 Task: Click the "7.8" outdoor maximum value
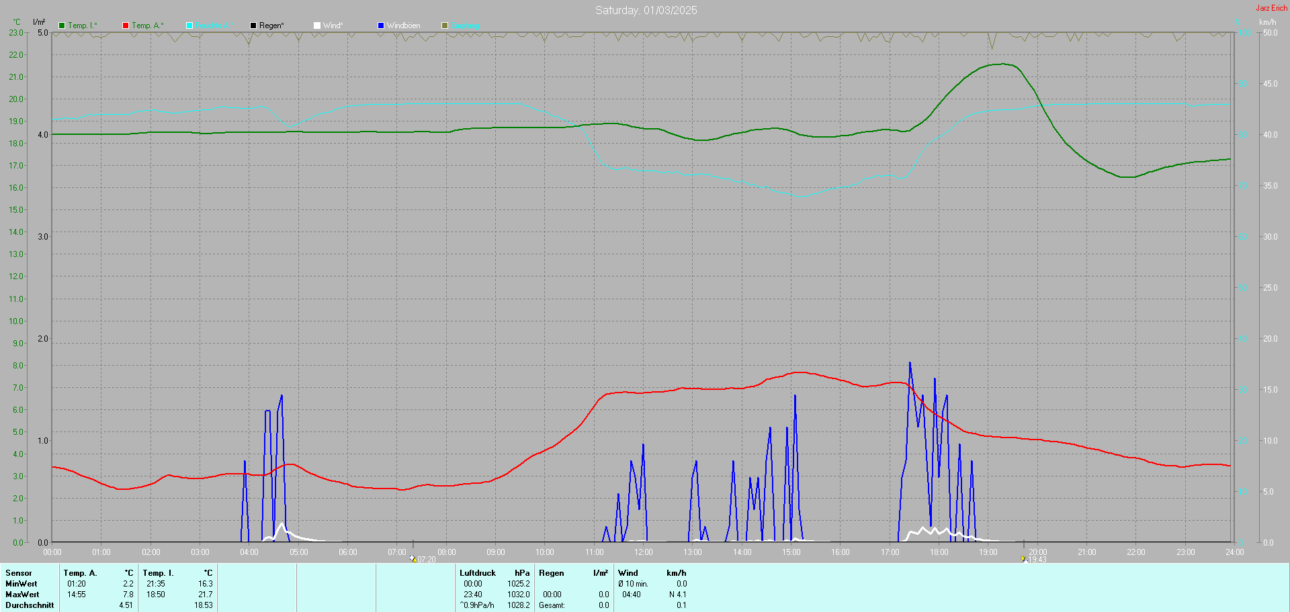[128, 595]
